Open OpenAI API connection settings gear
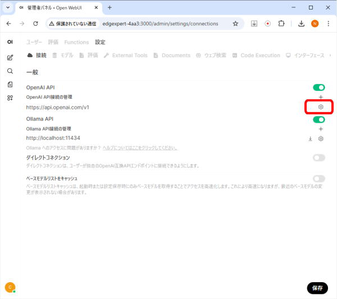337x299 pixels. [321, 107]
